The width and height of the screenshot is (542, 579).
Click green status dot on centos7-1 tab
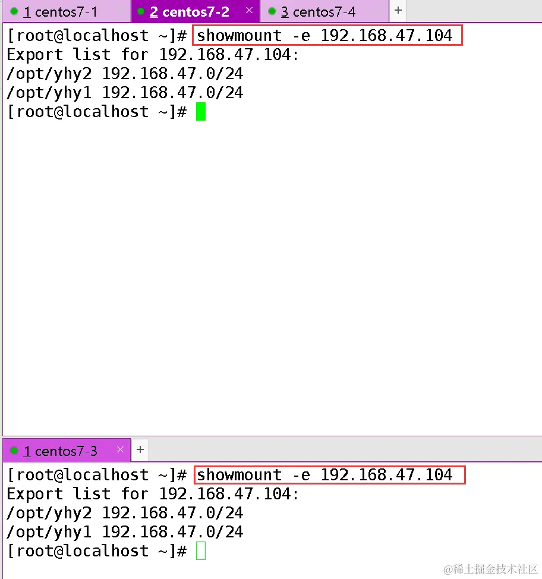tap(14, 11)
